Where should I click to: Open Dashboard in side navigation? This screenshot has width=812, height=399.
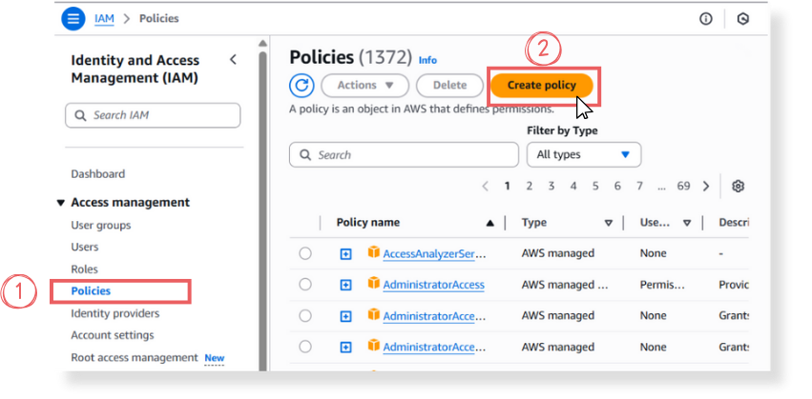(98, 173)
